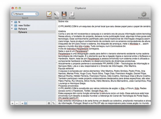Screen dimensions: 161x119
Task: Clear the search field with X icon
Action: pos(37,14)
